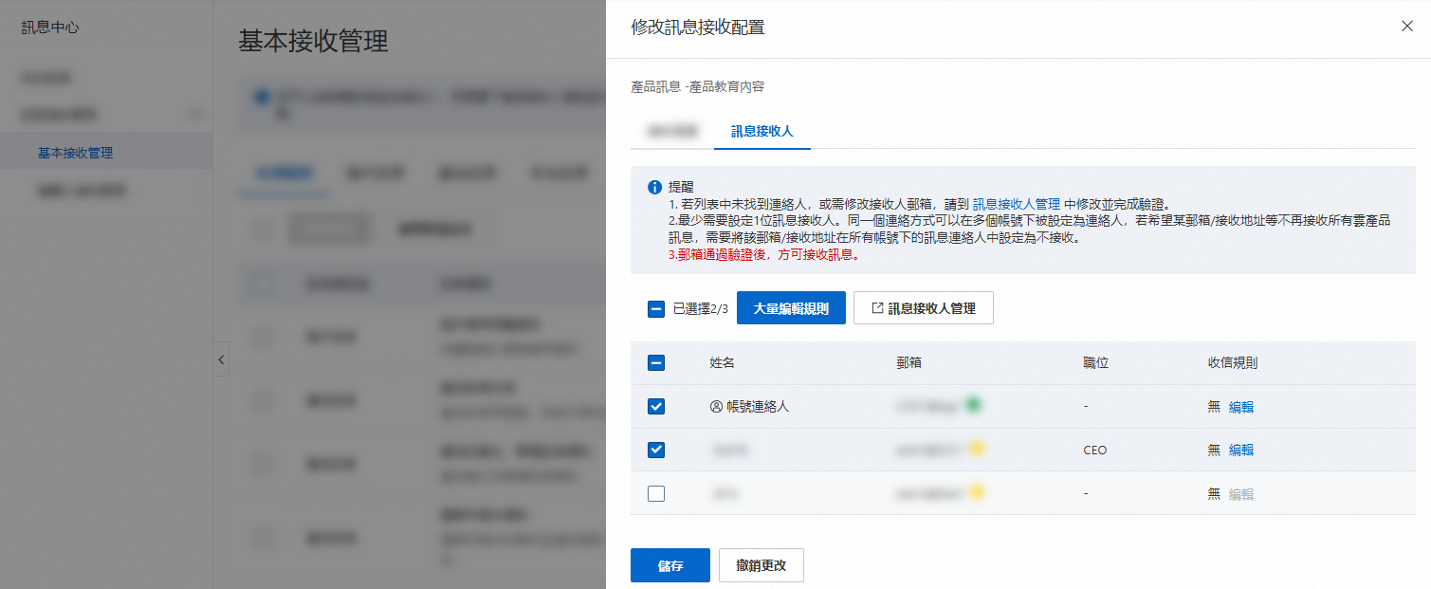Click the yellow status icon in the unchecked row
The width and height of the screenshot is (1431, 589).
tap(975, 491)
